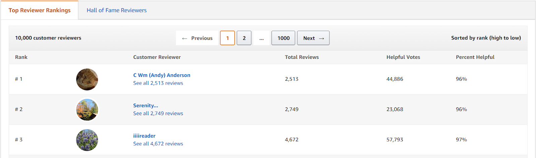Go to the Previous page

tap(197, 38)
